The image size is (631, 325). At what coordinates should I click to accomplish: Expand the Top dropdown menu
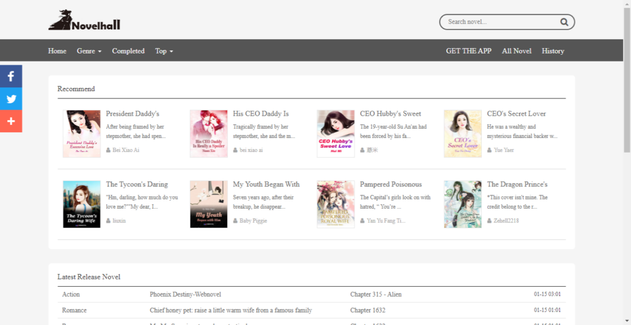[164, 51]
